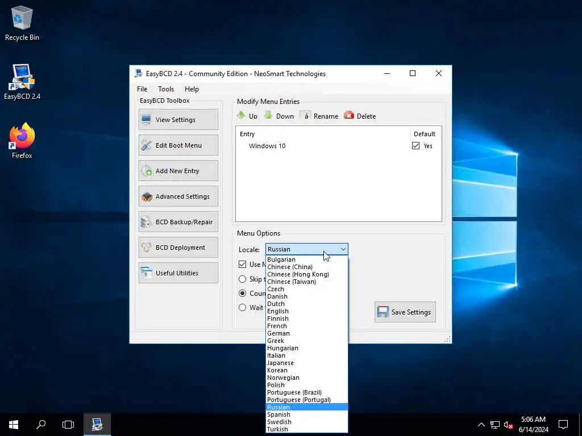Choose Danish from the locale list
Image resolution: width=582 pixels, height=436 pixels.
[307, 296]
